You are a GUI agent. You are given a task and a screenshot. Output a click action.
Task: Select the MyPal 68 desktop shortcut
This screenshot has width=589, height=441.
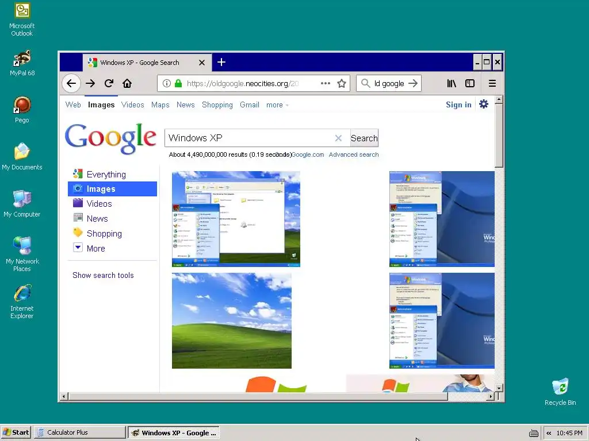[22, 63]
